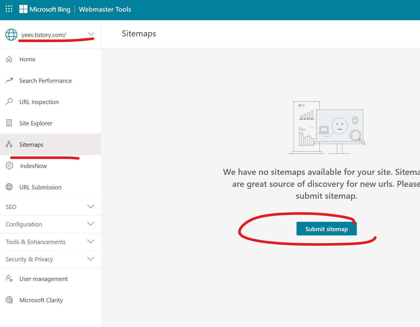Open User management page
The height and width of the screenshot is (327, 420).
(50, 279)
